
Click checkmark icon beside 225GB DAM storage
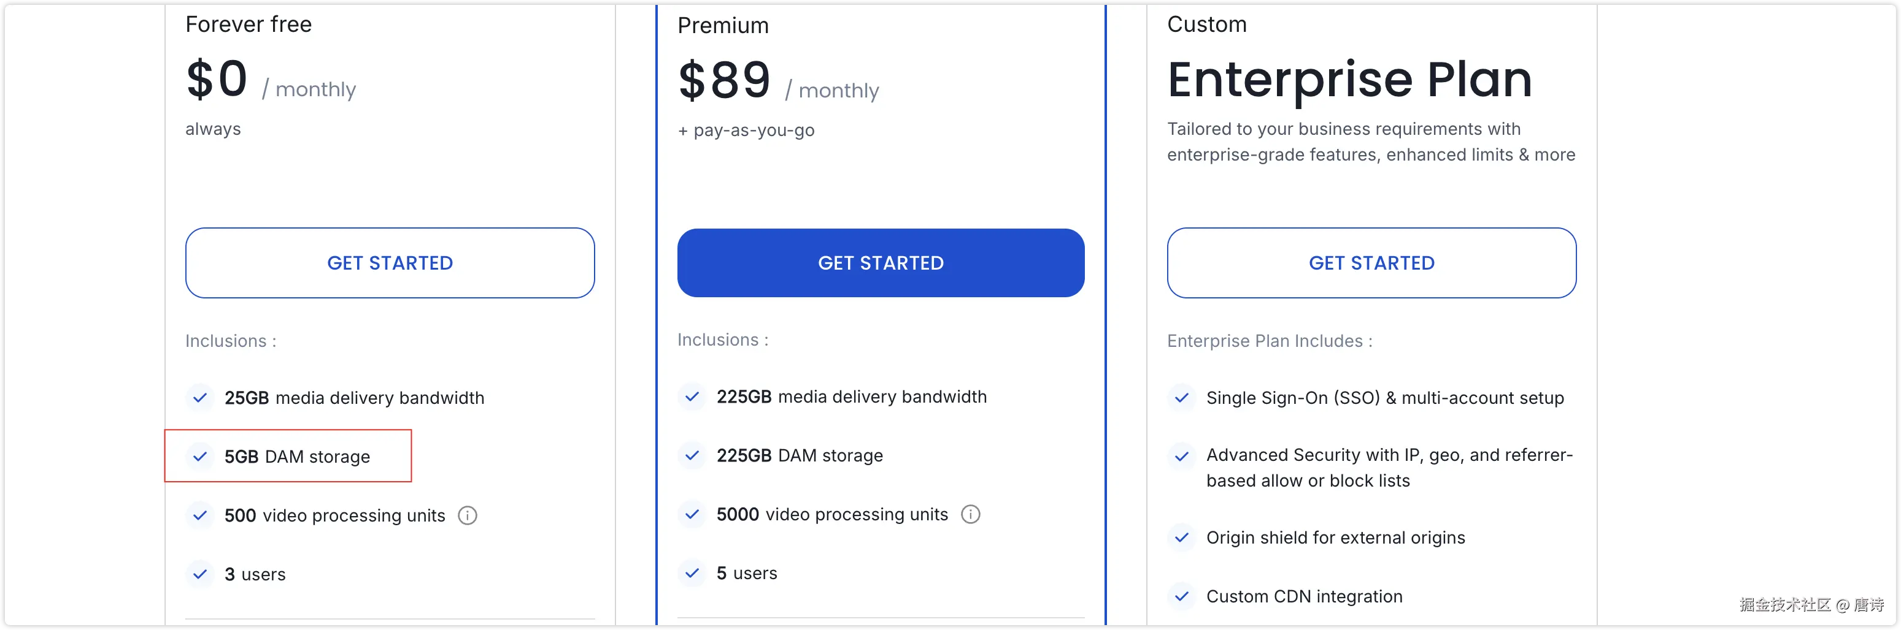point(692,455)
